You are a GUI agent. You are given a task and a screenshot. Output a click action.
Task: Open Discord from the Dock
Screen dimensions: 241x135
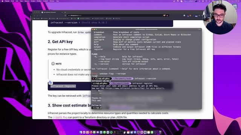tap(98, 132)
